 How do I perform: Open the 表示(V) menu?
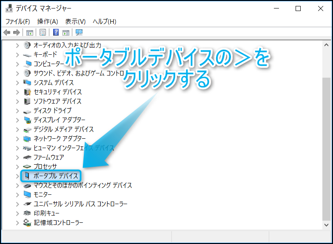point(75,21)
